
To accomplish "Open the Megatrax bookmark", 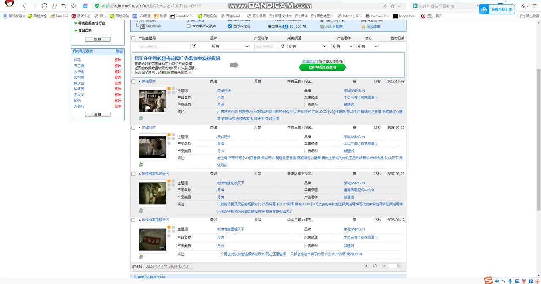I will tap(404, 16).
